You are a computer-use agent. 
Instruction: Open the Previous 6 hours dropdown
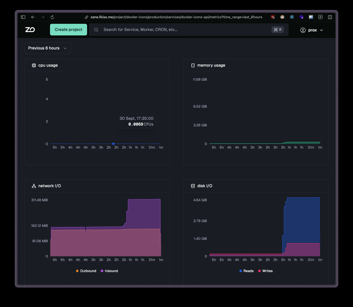coord(48,48)
